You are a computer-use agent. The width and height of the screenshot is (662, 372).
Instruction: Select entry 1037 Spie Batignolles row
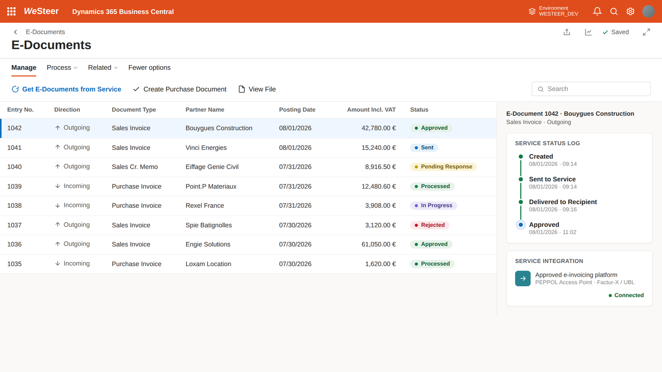click(248, 225)
